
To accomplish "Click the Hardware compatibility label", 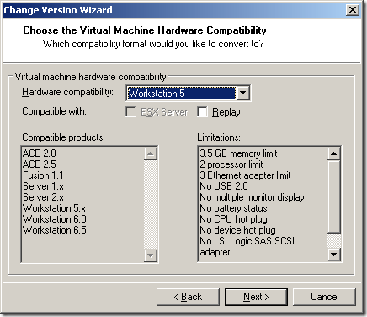I will point(67,92).
